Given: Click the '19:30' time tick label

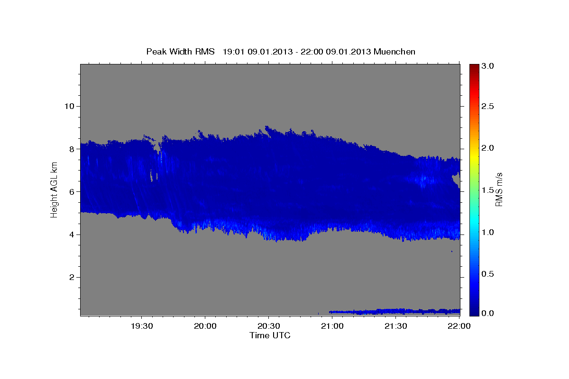Looking at the screenshot, I should 141,326.
